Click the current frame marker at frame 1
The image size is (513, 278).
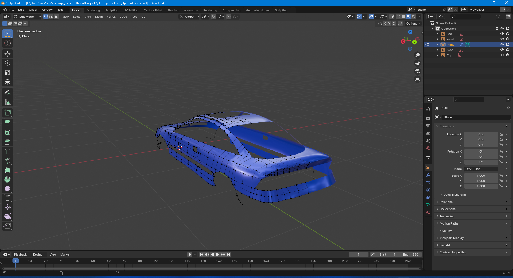[15, 261]
